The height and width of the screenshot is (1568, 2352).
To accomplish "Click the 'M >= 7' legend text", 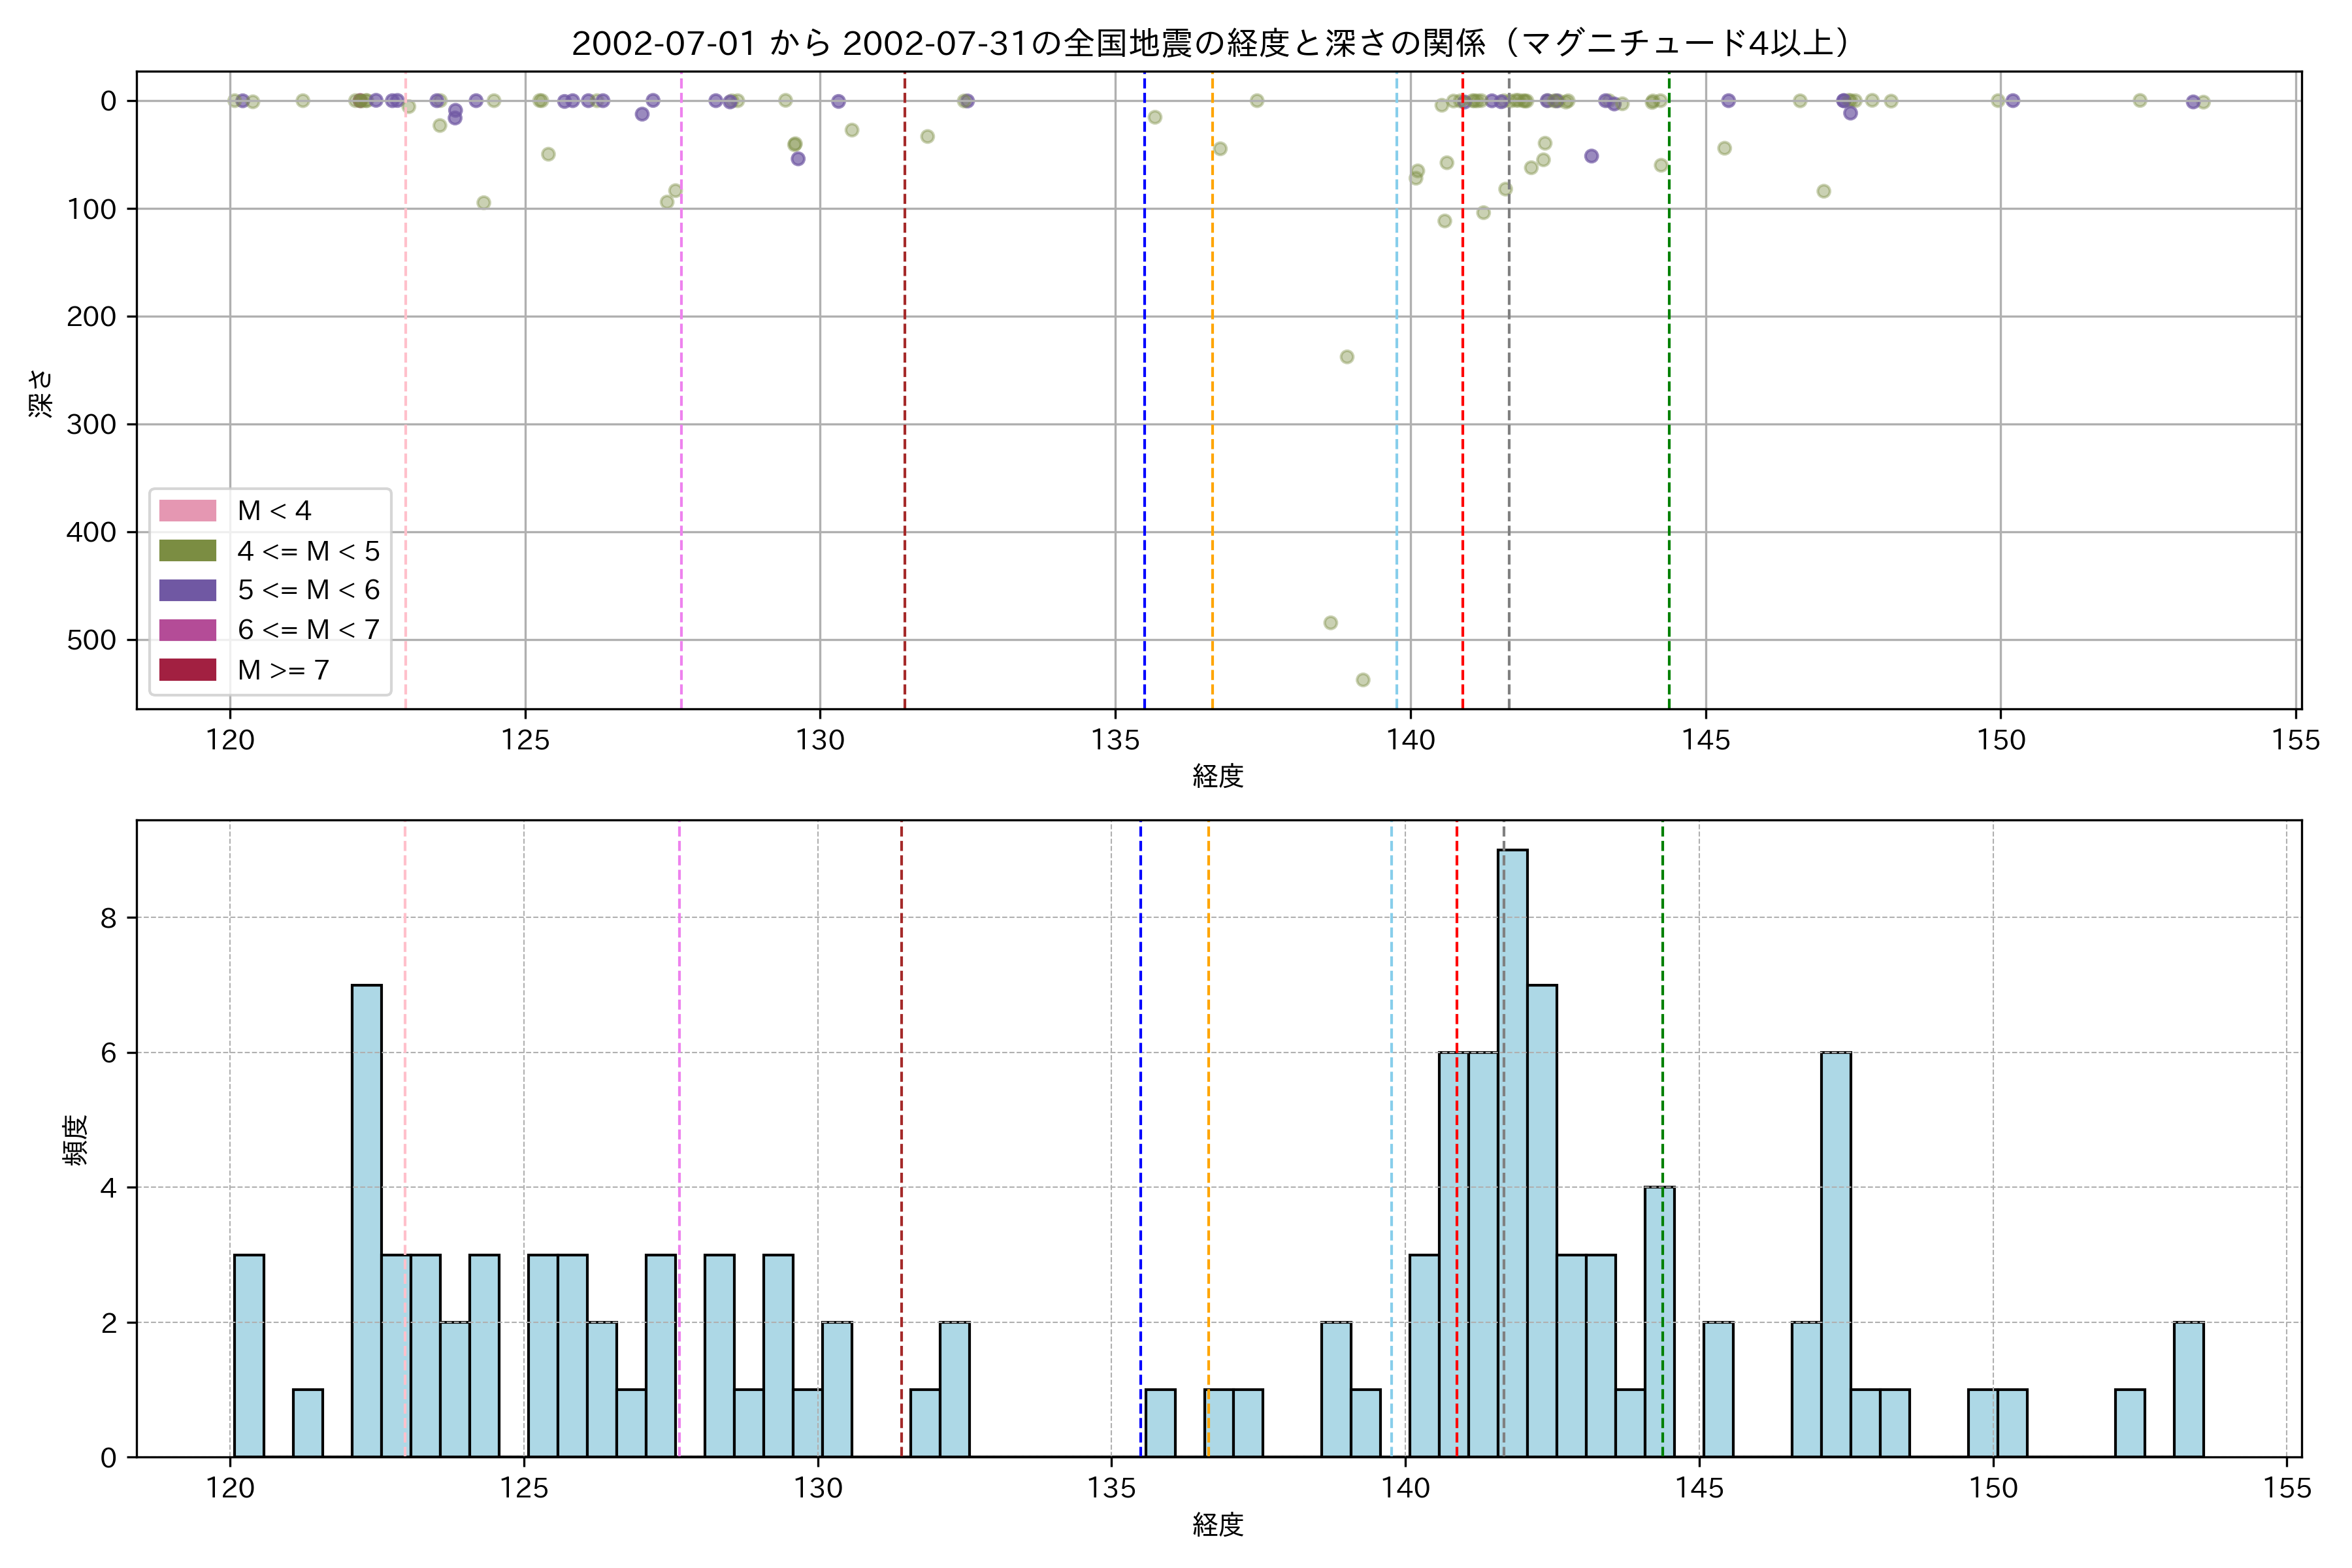I will click(x=283, y=670).
